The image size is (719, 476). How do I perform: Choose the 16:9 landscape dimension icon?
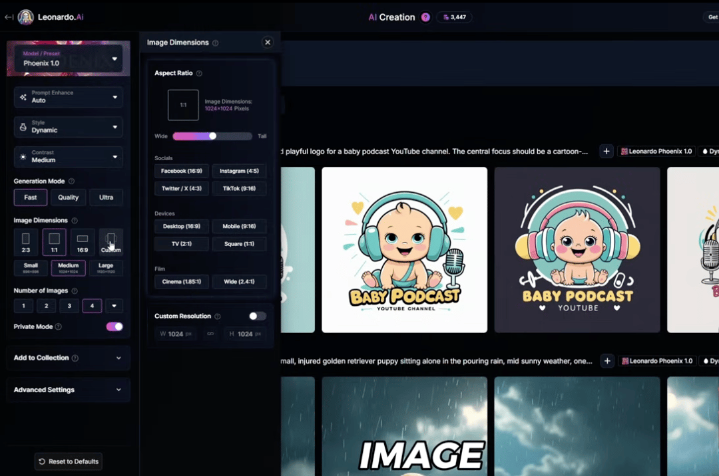pos(83,242)
